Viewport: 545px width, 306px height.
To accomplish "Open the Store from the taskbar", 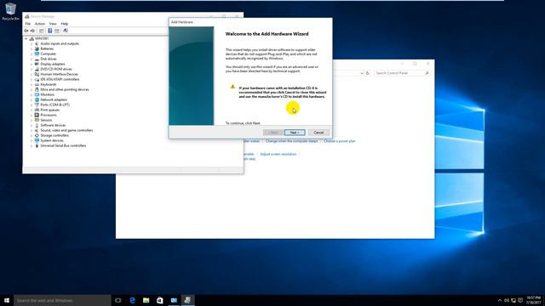I will pyautogui.click(x=160, y=300).
